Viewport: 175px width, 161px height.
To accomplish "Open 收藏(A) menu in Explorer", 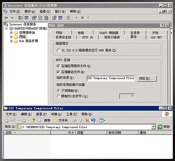I will 56,114.
